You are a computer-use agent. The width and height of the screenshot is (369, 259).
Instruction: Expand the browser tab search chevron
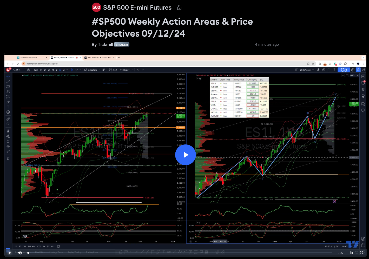[x=363, y=58]
